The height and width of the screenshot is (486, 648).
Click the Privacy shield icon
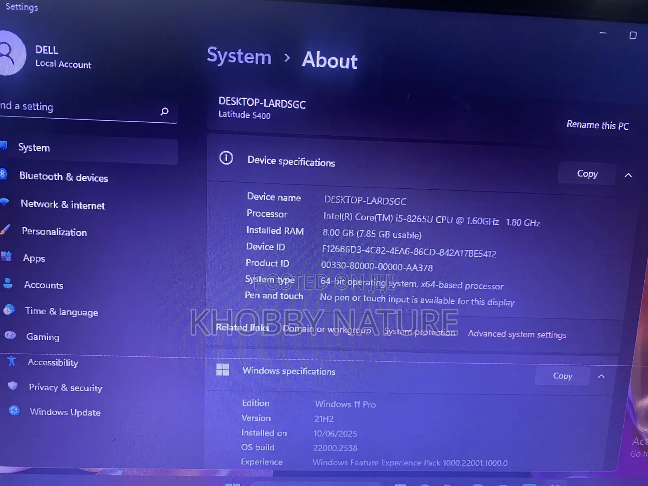pos(13,386)
